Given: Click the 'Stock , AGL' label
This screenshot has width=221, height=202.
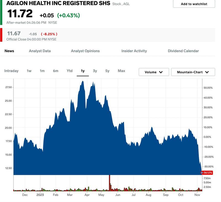Looking at the screenshot, I should tap(121, 4).
